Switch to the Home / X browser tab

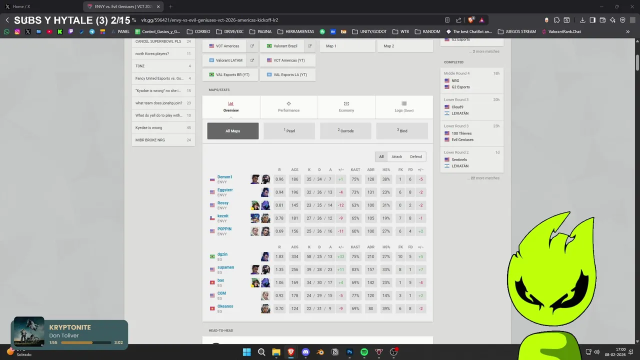(x=40, y=6)
